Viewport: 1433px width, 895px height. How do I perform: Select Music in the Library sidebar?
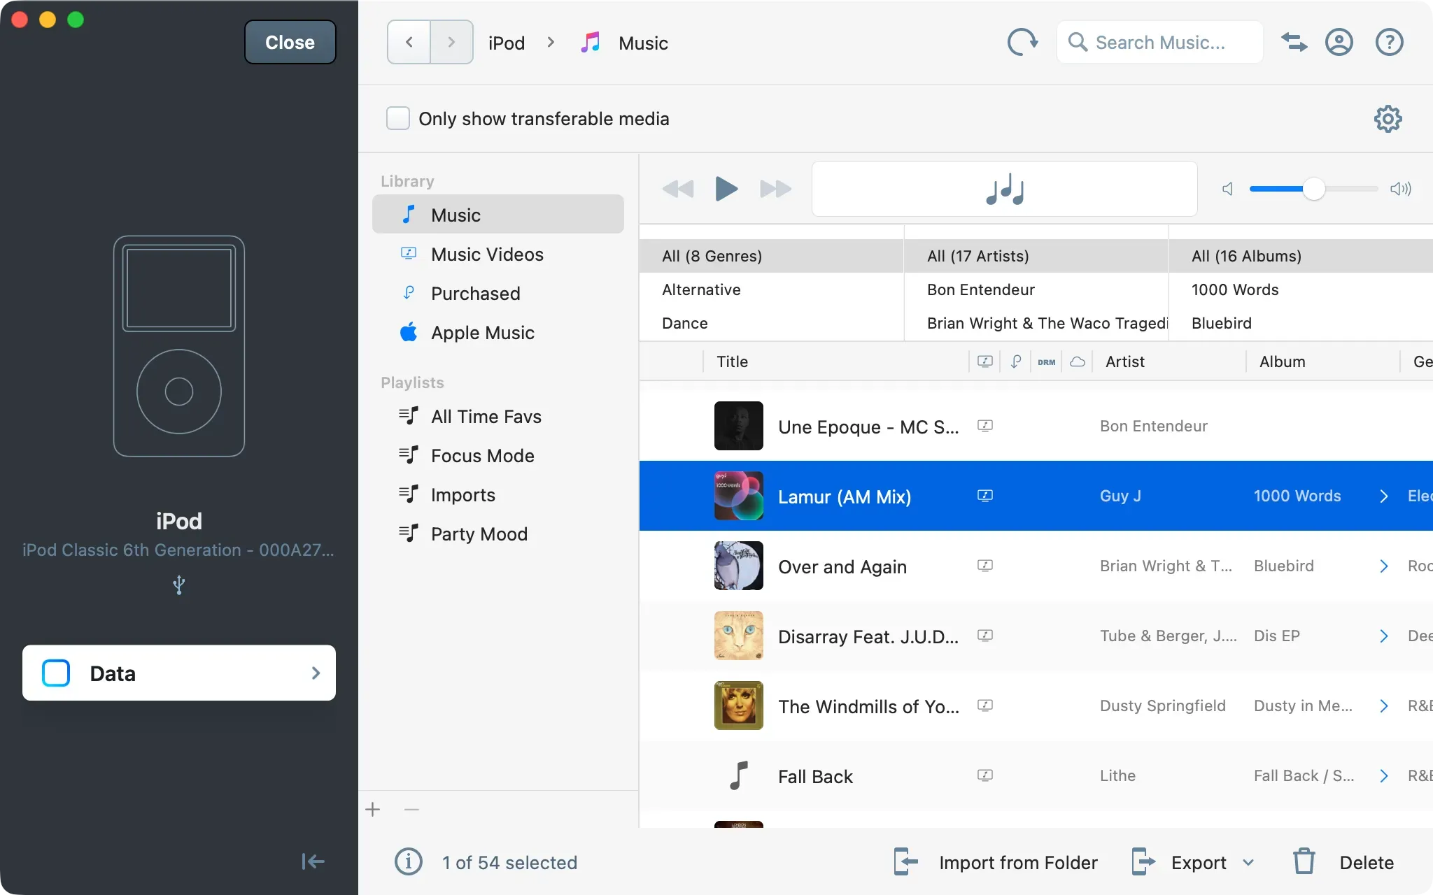click(498, 214)
